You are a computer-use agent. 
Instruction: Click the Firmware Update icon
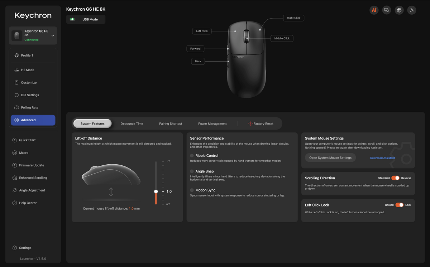click(15, 165)
